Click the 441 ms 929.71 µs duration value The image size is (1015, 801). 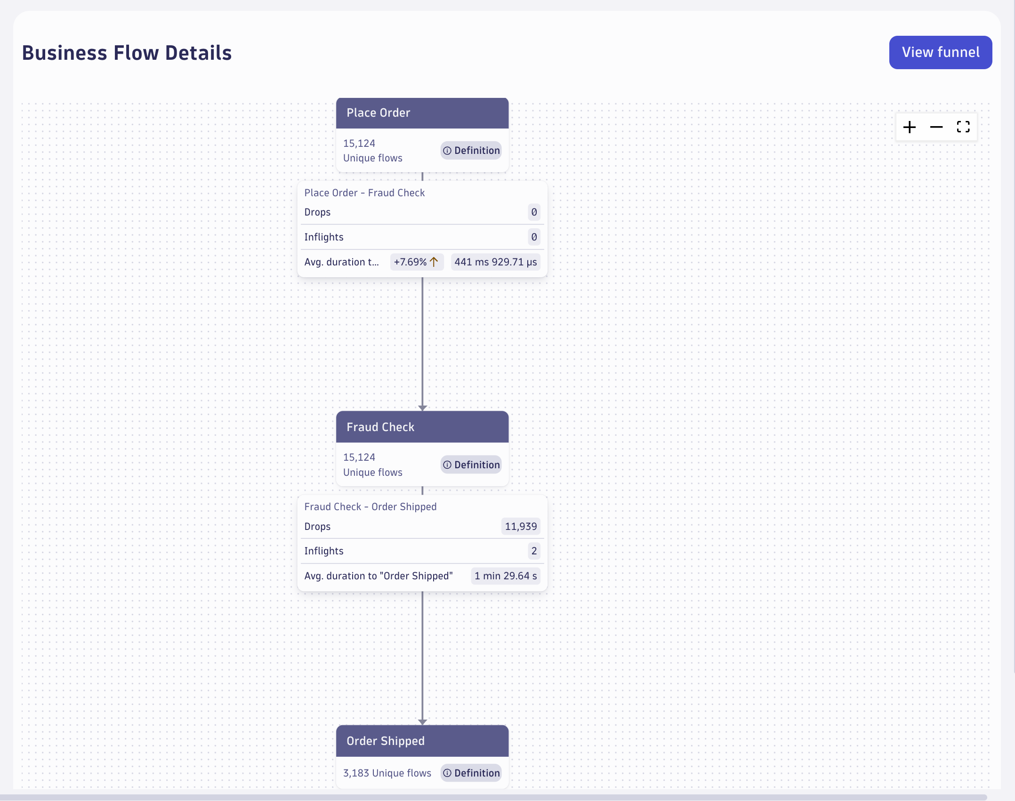pyautogui.click(x=496, y=262)
